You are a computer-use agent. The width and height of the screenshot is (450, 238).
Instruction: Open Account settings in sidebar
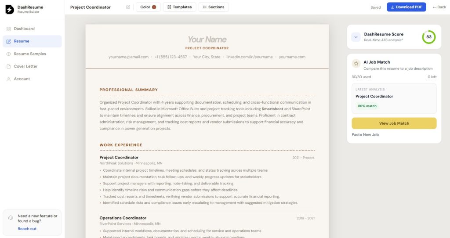pyautogui.click(x=32, y=79)
